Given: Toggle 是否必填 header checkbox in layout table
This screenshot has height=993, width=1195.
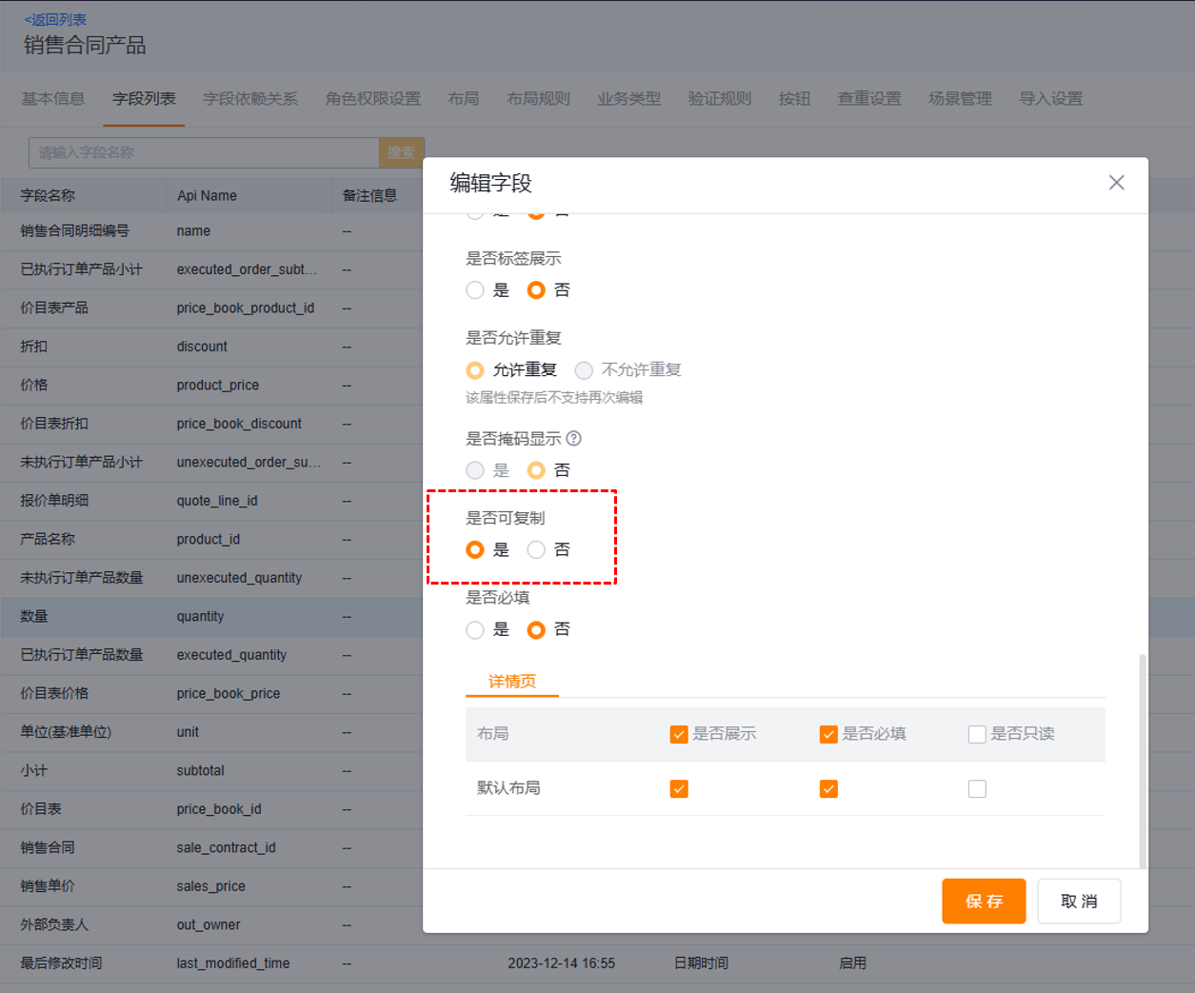Looking at the screenshot, I should [828, 734].
